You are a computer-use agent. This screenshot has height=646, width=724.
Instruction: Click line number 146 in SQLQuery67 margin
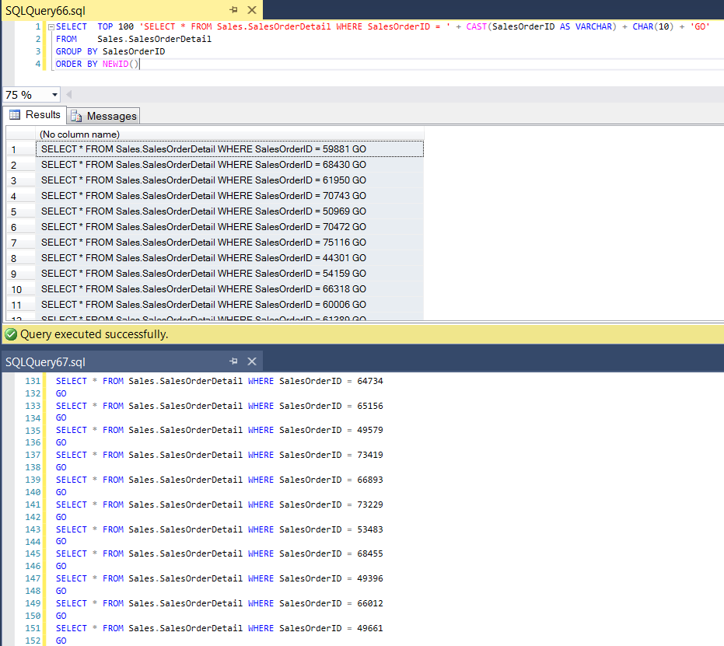pyautogui.click(x=33, y=566)
